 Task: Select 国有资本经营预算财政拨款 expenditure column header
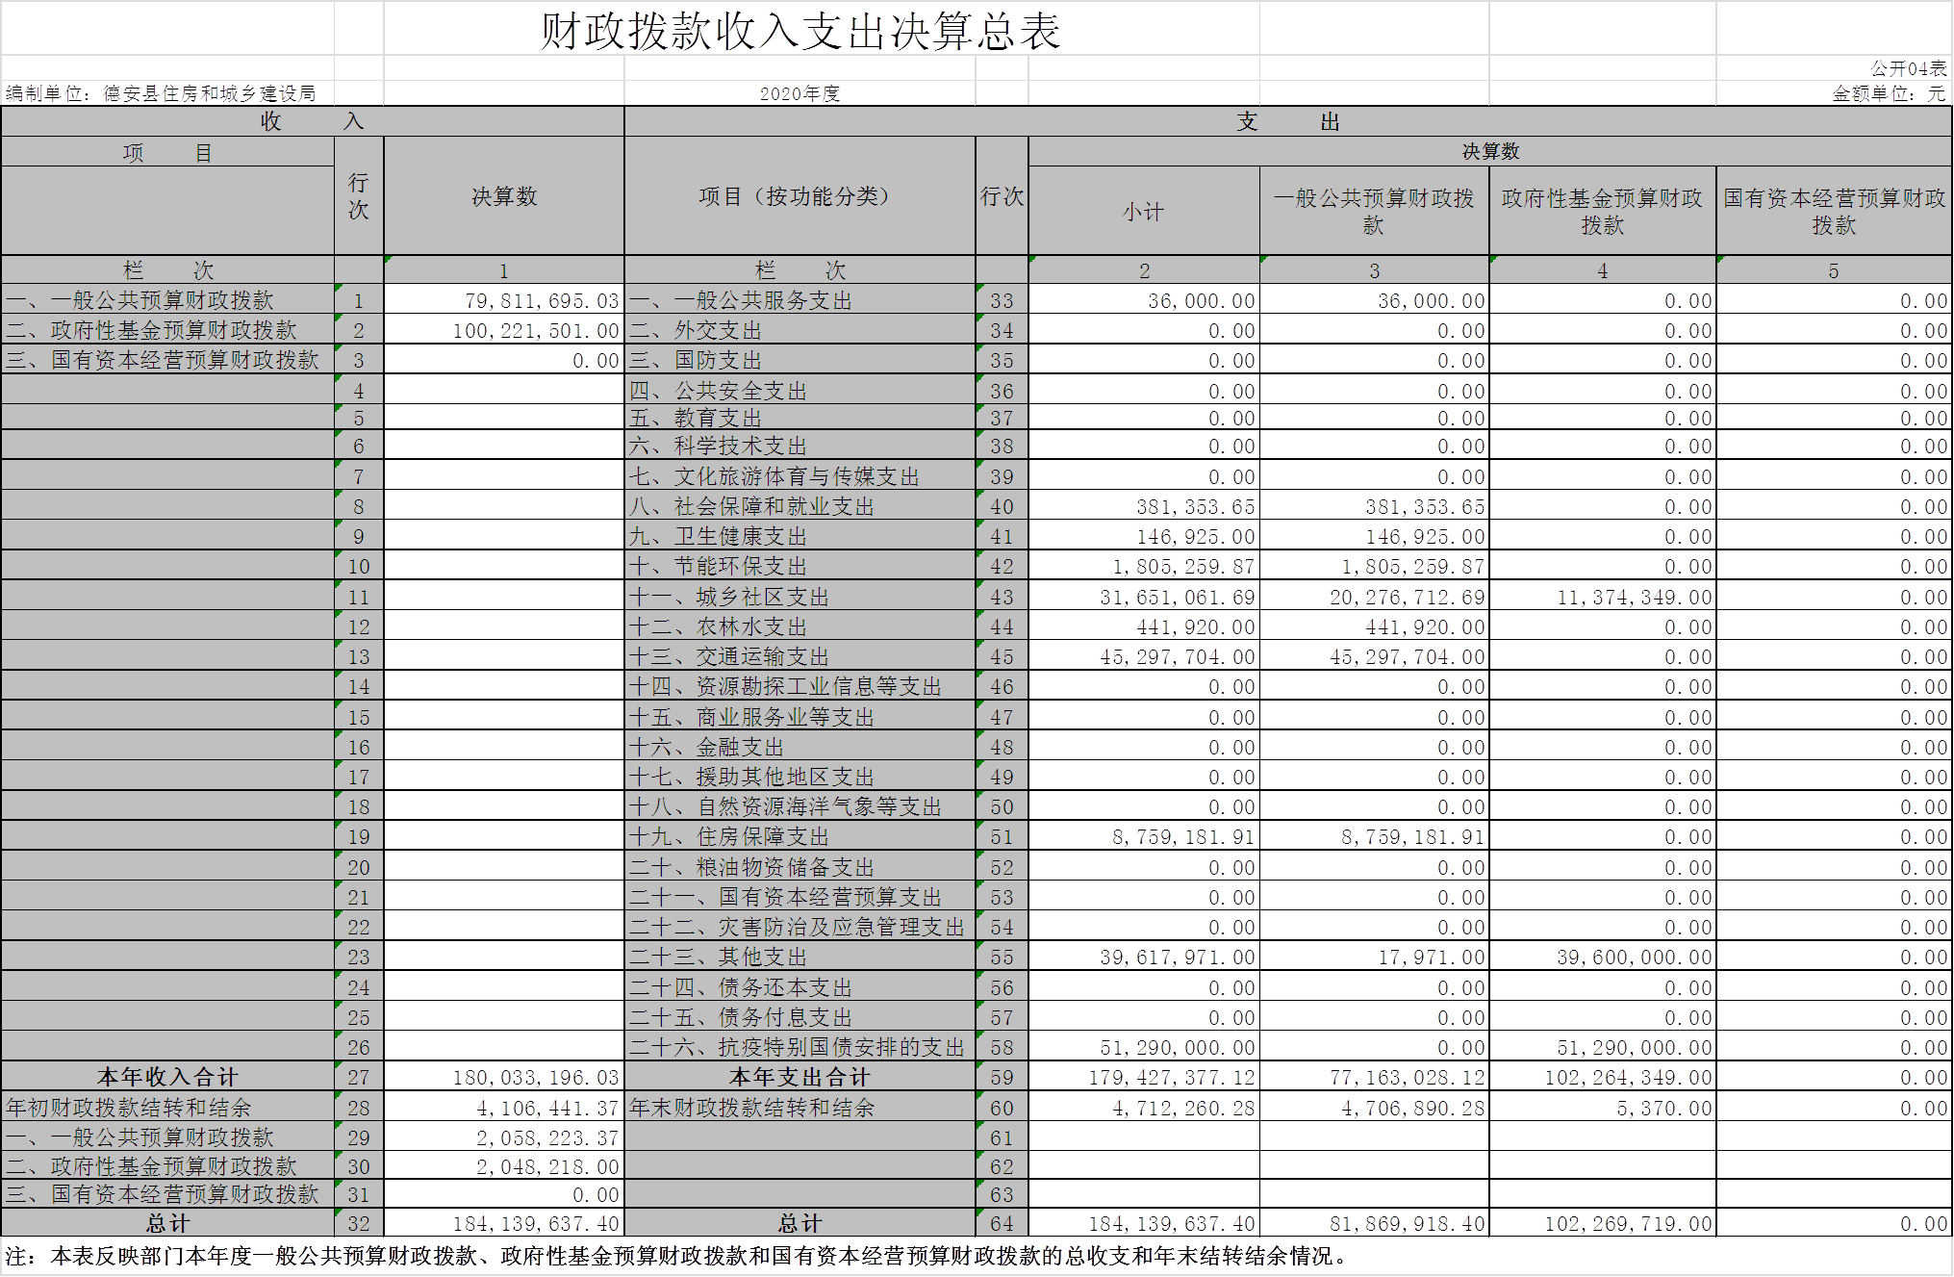click(x=1834, y=212)
